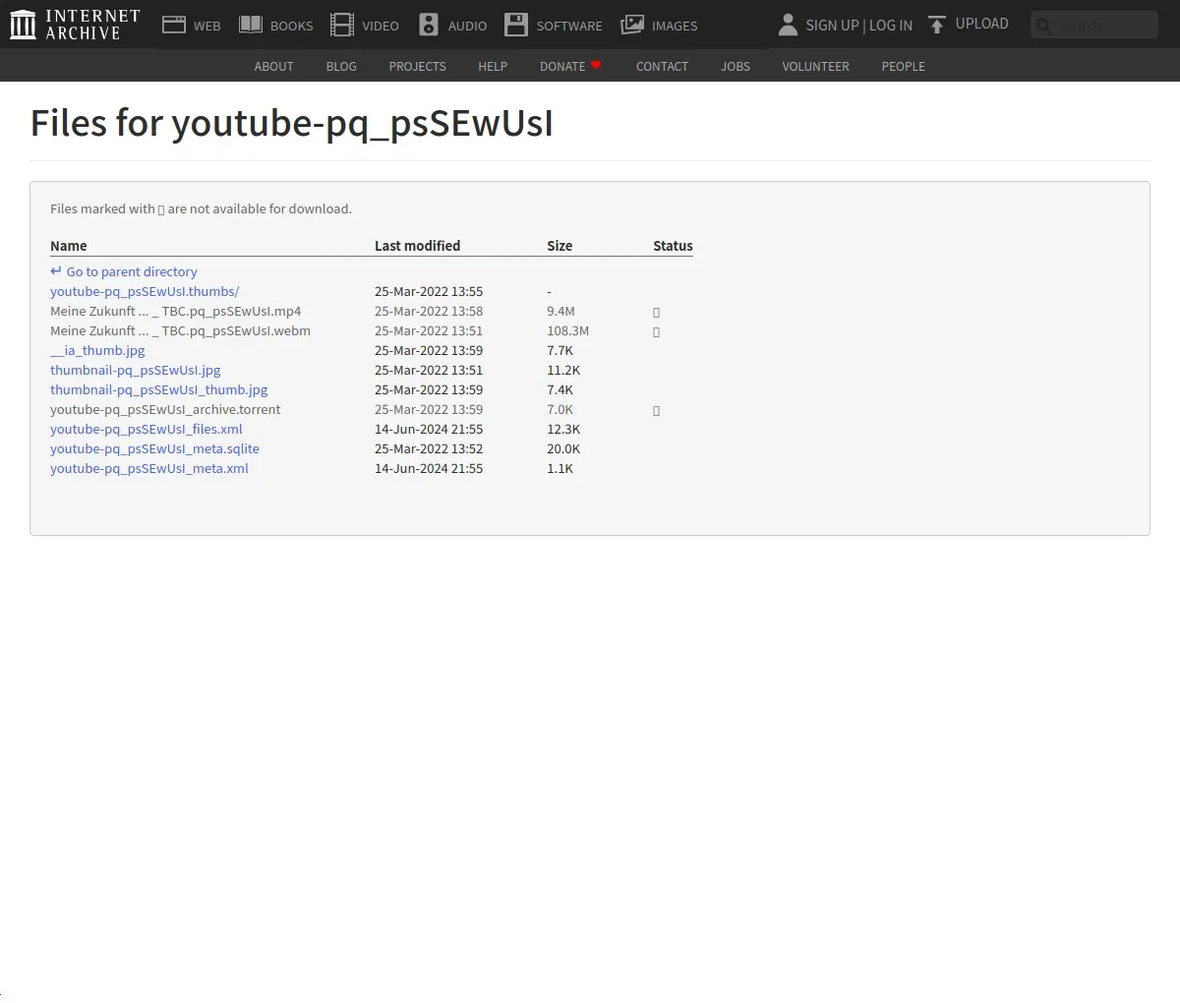Screen dimensions: 1180x1003
Task: Click the 25-Mar-2022 13:52 date
Action: point(429,448)
